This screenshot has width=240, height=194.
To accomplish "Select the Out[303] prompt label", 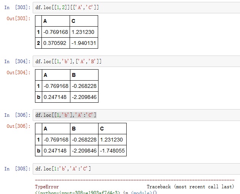I will click(x=19, y=19).
